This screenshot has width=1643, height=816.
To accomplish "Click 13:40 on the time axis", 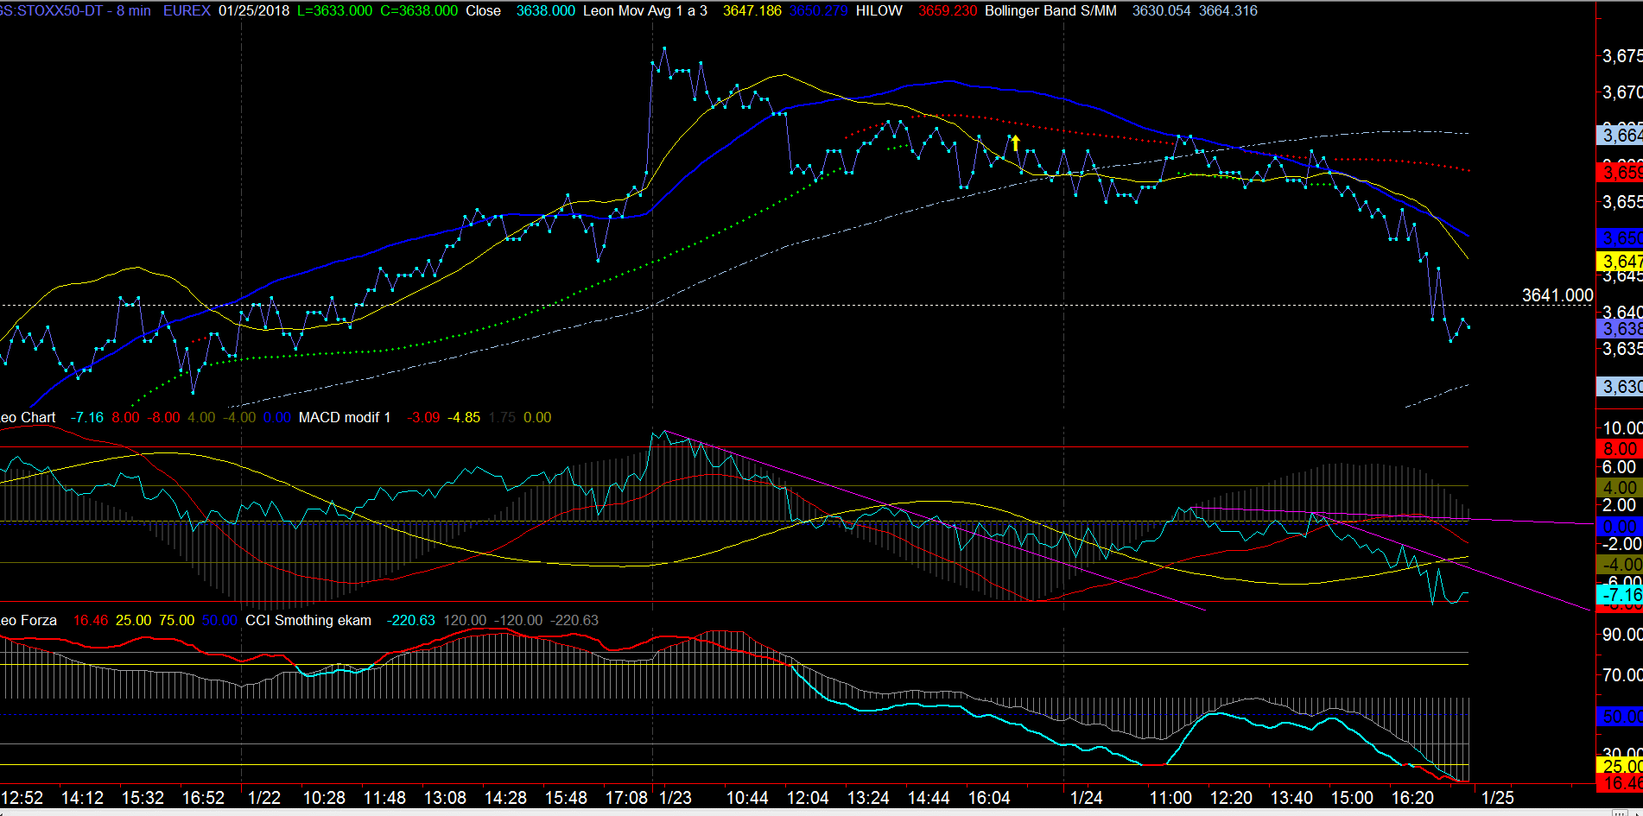I will coord(1291,798).
